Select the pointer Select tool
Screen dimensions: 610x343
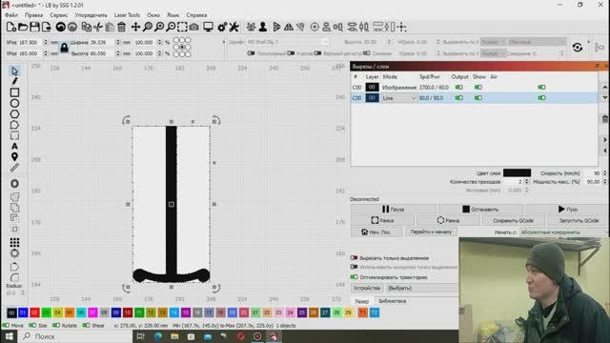(x=14, y=71)
